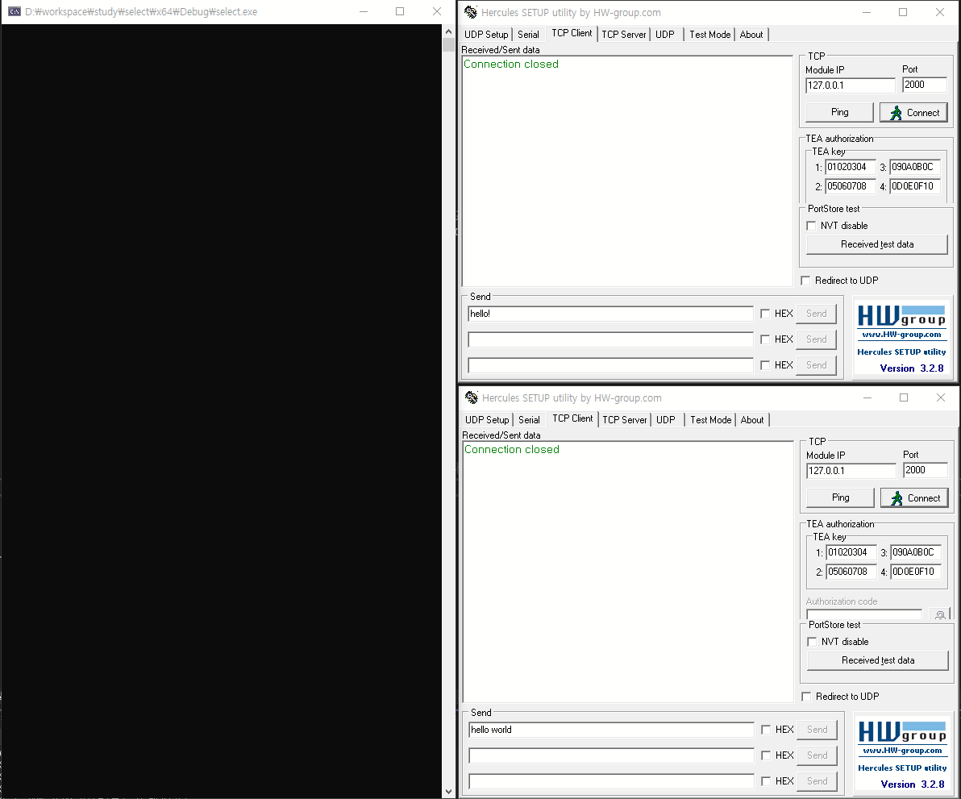Click Connect button in top Hercules window
Screen dimensions: 961x799
[913, 113]
